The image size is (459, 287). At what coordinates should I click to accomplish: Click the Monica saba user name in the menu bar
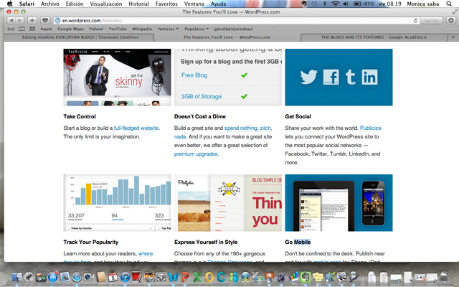(x=422, y=4)
